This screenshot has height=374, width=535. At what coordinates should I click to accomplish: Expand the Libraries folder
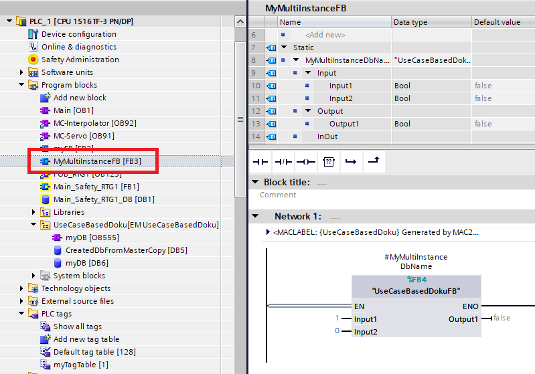(x=33, y=212)
